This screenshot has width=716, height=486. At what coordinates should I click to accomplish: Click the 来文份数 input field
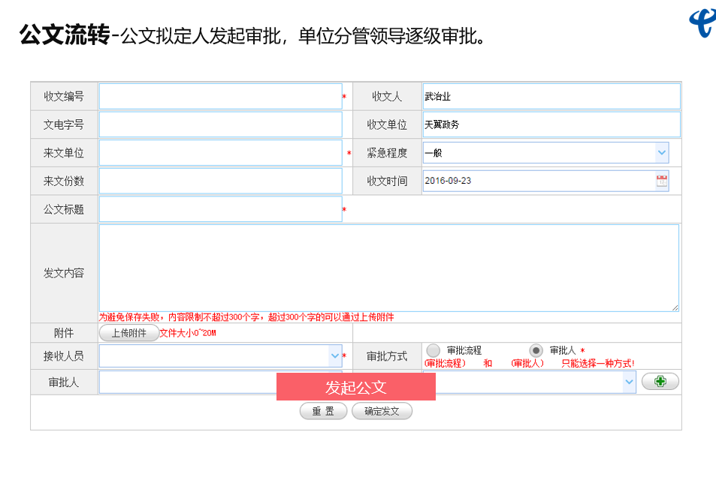point(220,181)
